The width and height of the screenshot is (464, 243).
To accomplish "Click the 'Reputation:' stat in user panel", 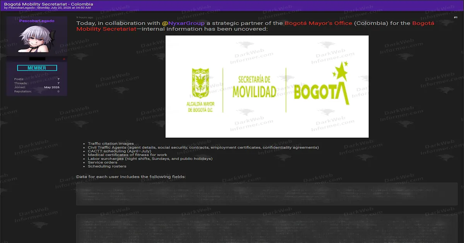I will (23, 91).
